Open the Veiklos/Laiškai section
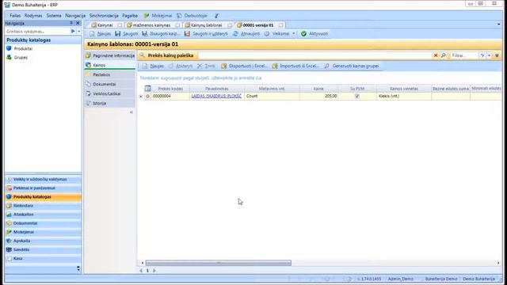 click(x=110, y=93)
